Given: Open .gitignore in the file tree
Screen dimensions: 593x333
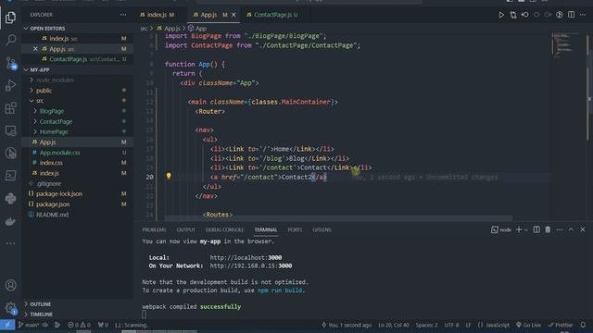Looking at the screenshot, I should pyautogui.click(x=49, y=183).
